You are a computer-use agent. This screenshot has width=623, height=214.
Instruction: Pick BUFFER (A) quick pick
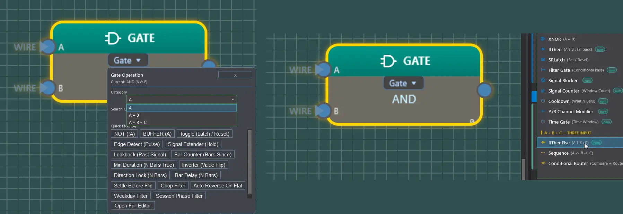tap(157, 134)
